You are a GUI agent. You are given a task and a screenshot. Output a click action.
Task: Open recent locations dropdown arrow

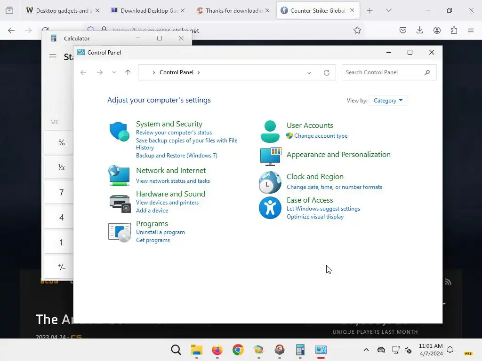coord(114,72)
